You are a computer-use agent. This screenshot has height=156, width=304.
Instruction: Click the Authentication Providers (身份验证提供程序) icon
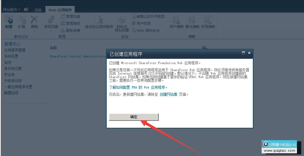click(x=99, y=20)
